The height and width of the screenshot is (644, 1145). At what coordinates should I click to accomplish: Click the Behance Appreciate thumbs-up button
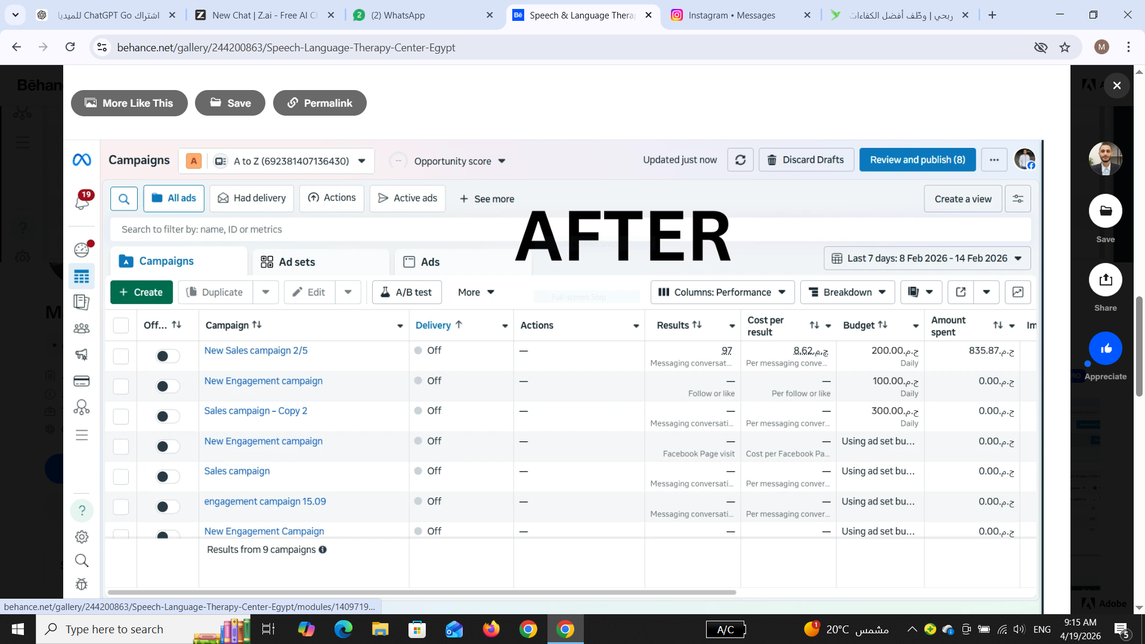click(1105, 349)
